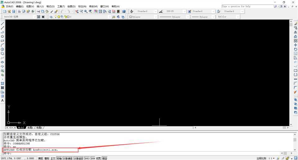The height and width of the screenshot is (160, 298).
Task: Open the 文件(F) menu
Action: point(10,7)
